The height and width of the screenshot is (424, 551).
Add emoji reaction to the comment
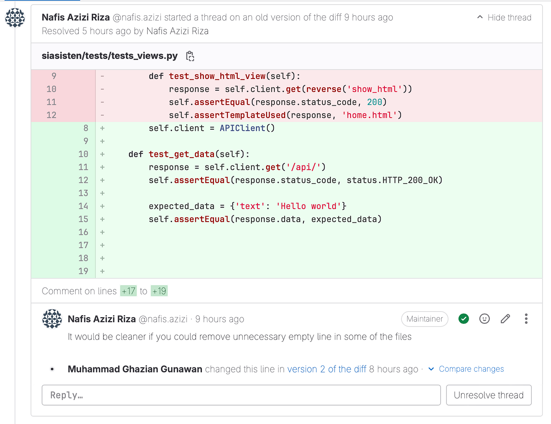(484, 319)
